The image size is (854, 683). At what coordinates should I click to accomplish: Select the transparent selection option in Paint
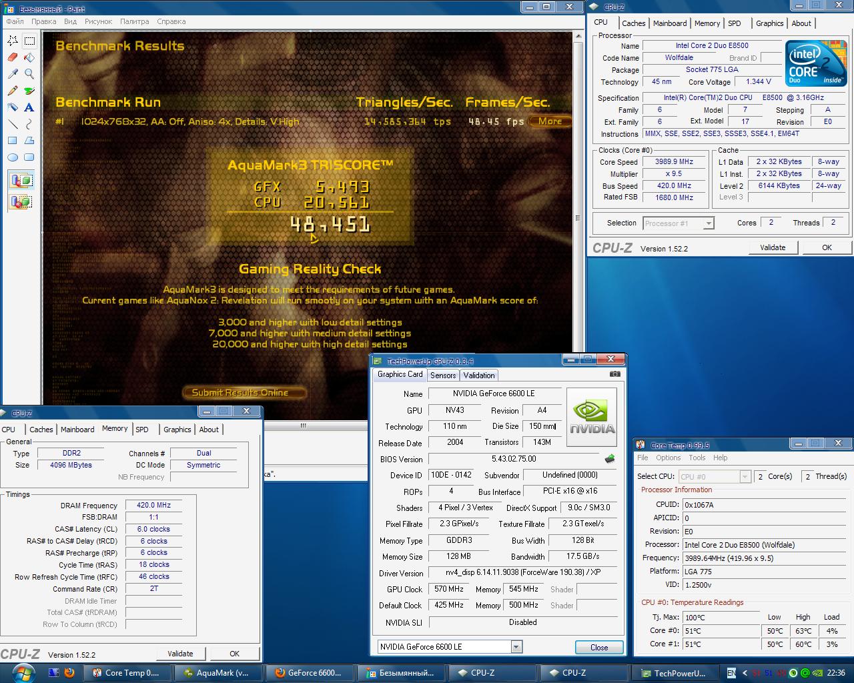click(21, 201)
